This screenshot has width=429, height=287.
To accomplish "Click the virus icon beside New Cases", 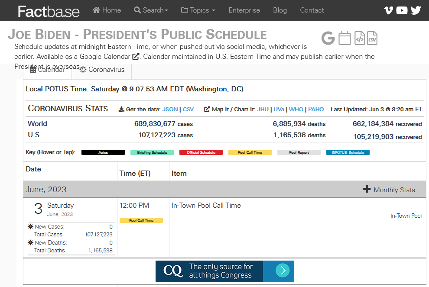I will click(x=31, y=226).
